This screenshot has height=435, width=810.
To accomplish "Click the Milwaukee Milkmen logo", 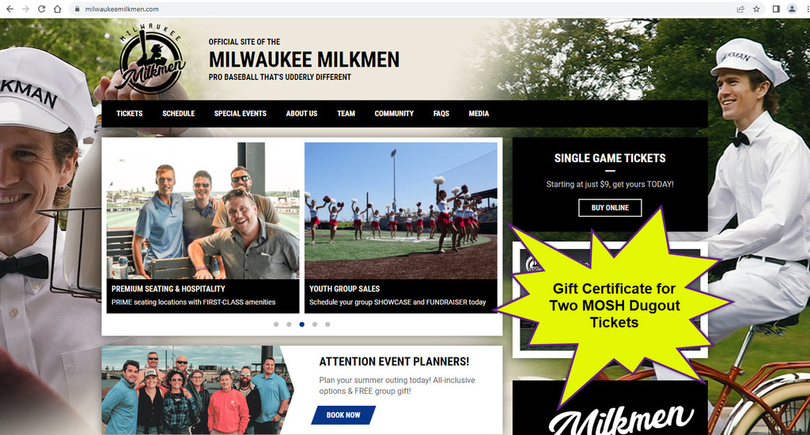I will pos(152,60).
